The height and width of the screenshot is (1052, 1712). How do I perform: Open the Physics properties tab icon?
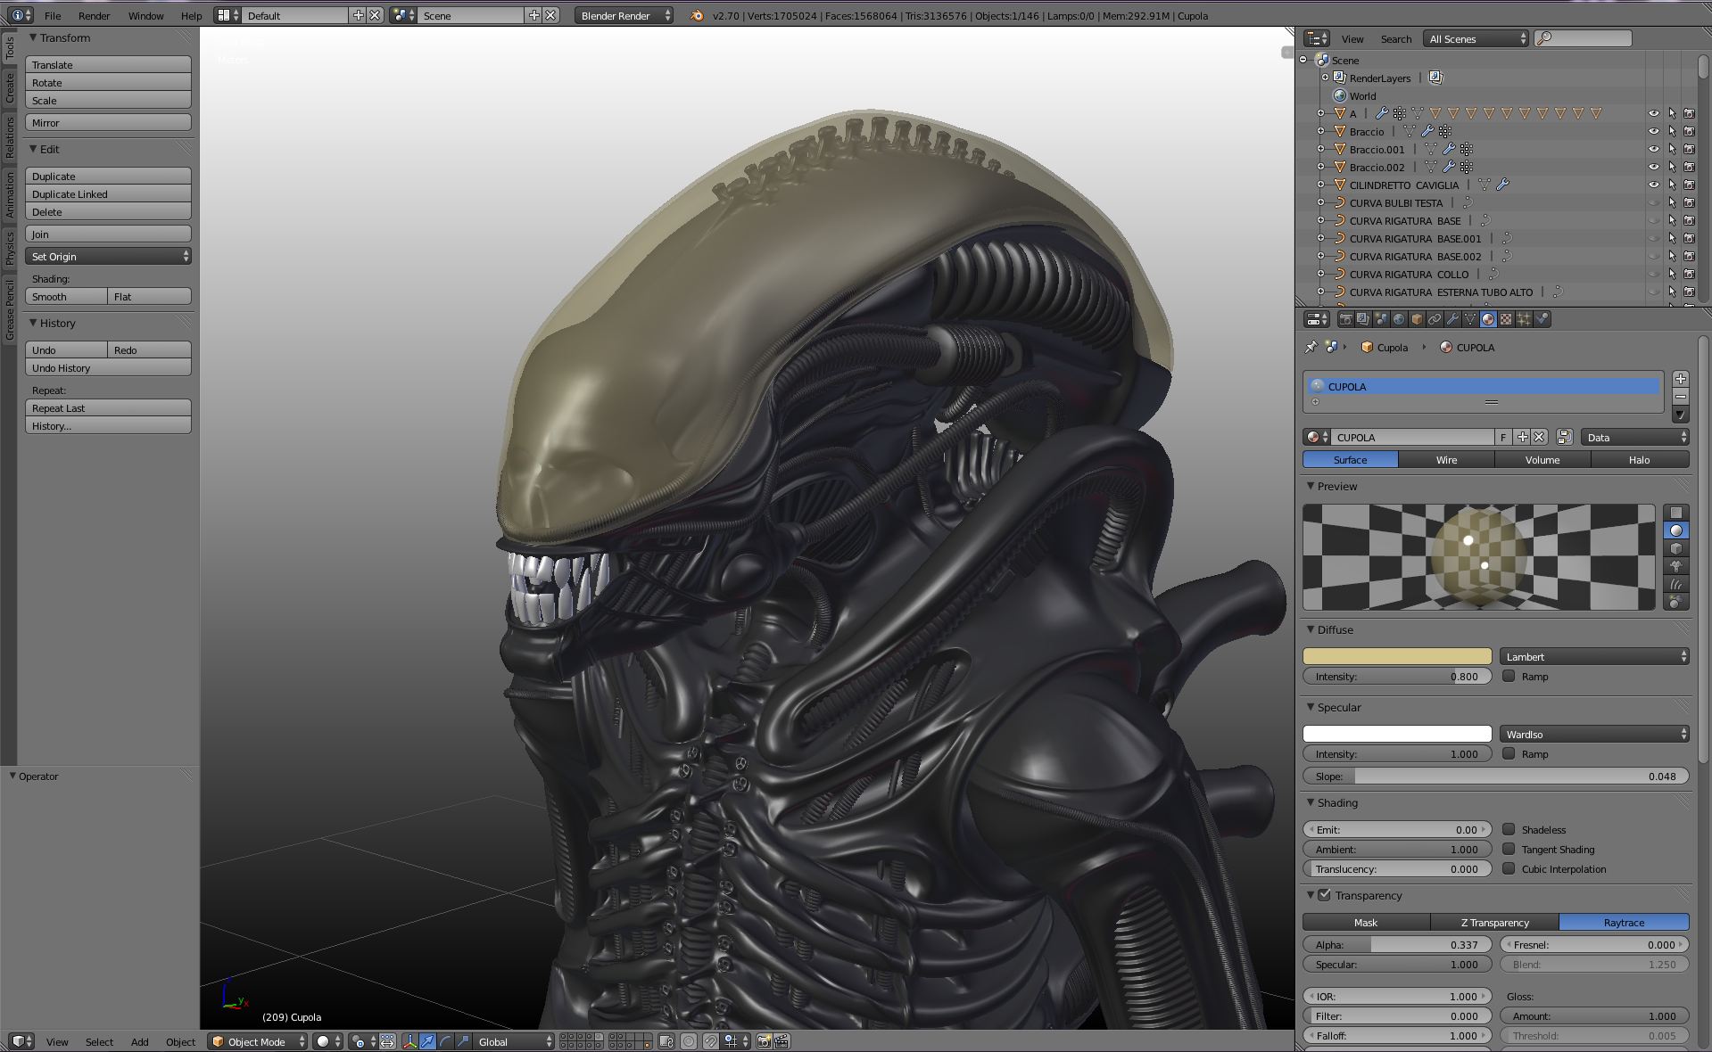(x=1542, y=319)
